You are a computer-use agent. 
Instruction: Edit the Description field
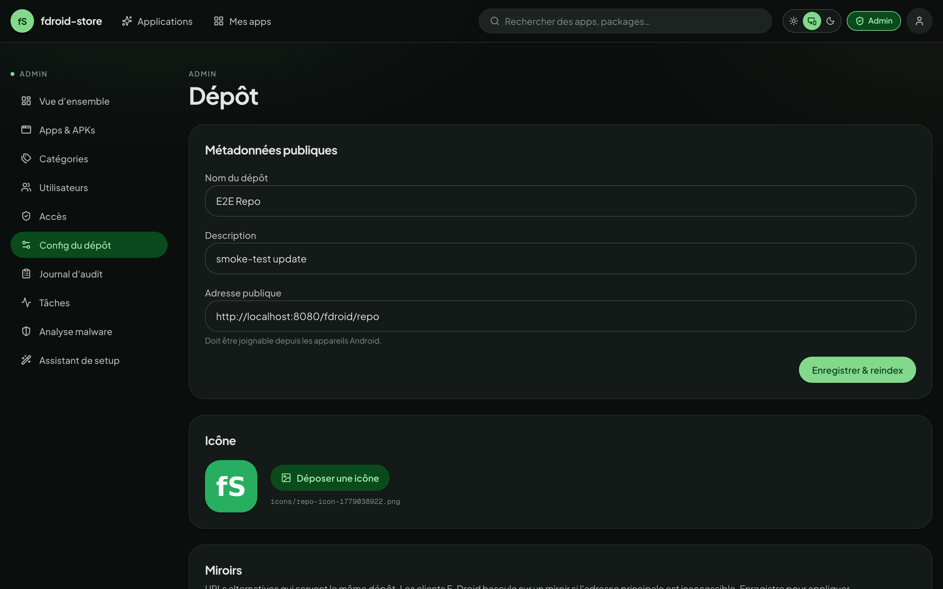point(560,259)
